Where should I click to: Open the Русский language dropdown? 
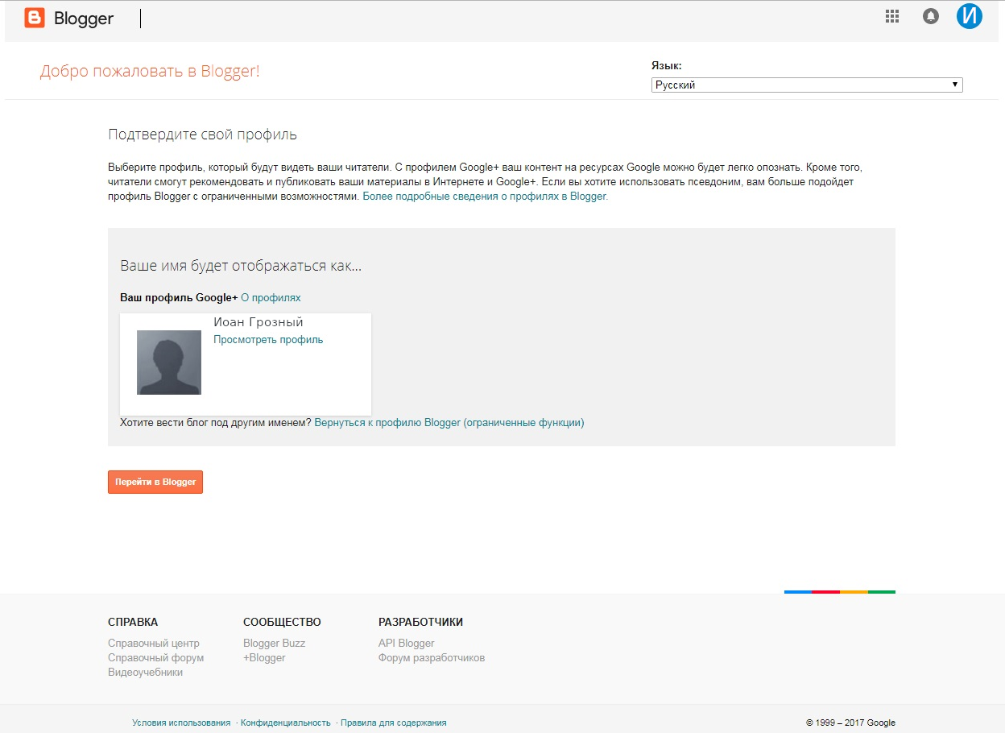807,85
